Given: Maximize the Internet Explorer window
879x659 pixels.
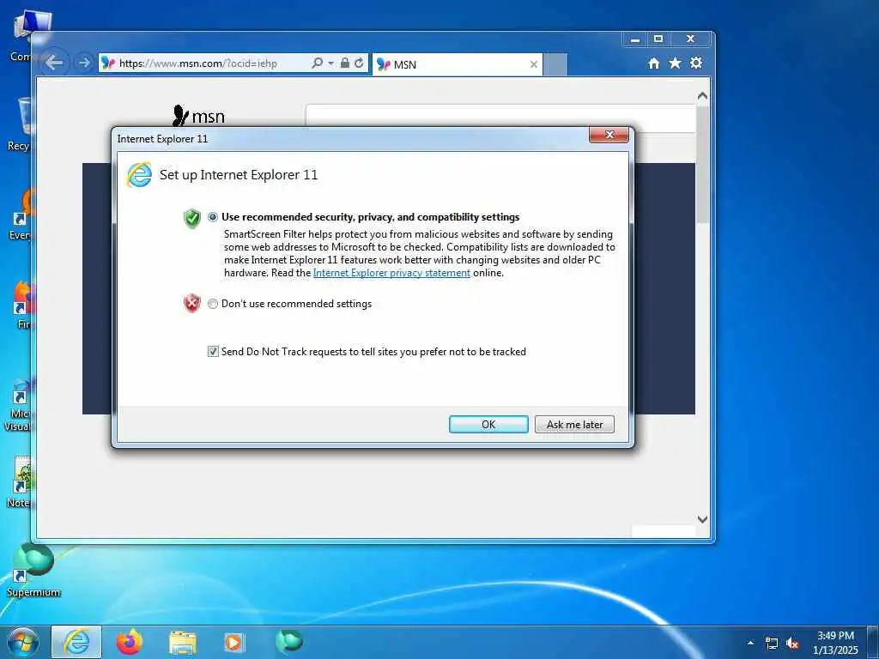Looking at the screenshot, I should tap(658, 39).
